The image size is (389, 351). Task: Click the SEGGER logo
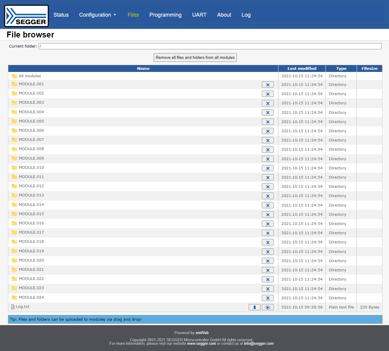(x=26, y=16)
